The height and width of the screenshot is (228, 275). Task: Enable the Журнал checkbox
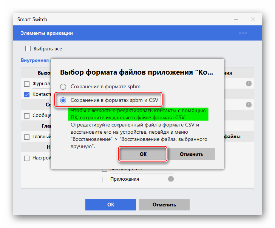(x=27, y=84)
